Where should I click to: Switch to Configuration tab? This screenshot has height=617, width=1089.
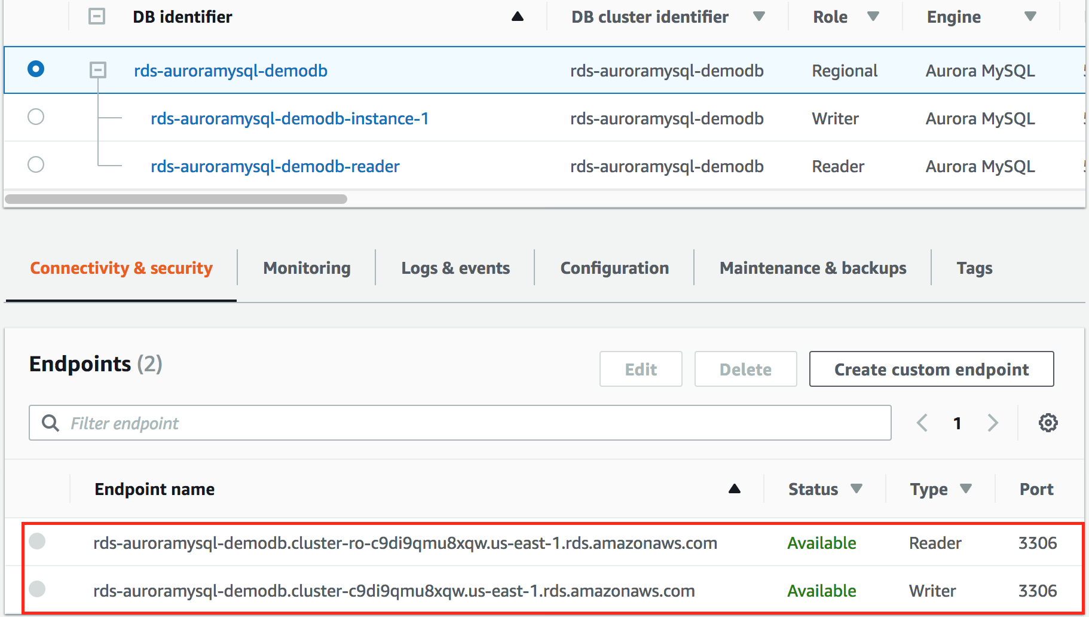pyautogui.click(x=614, y=268)
